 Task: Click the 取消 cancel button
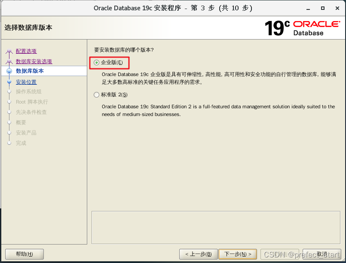[x=322, y=254]
